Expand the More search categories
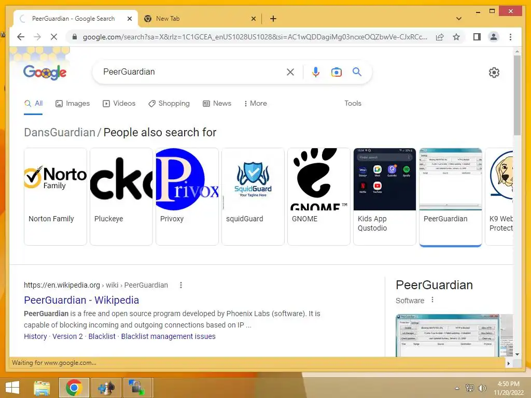531x398 pixels. (255, 104)
